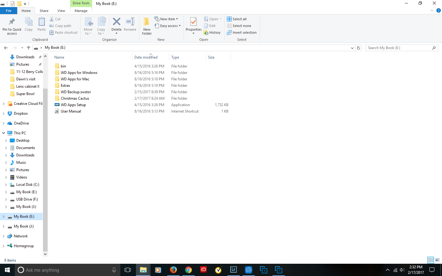The image size is (442, 276).
Task: Open the File menu
Action: 9,11
